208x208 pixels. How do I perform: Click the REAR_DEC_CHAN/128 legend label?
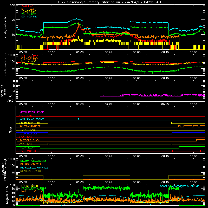pyautogui.click(x=34, y=167)
